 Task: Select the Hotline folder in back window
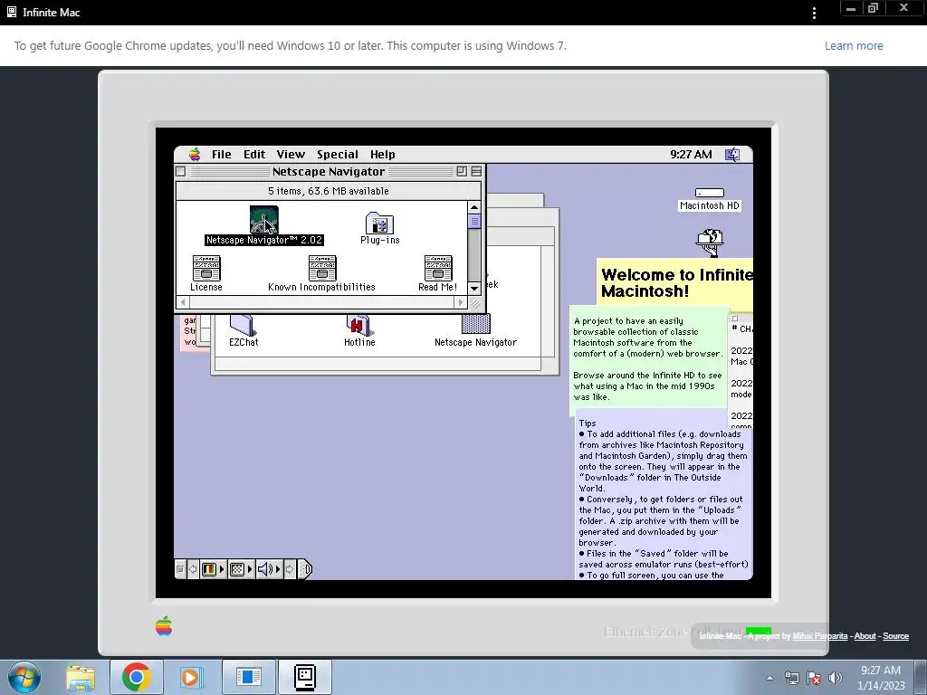[x=358, y=325]
